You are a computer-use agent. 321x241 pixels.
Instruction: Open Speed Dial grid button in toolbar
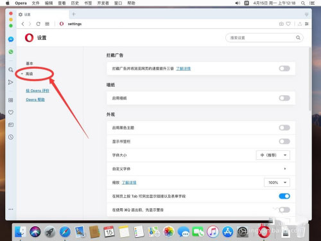(x=47, y=24)
